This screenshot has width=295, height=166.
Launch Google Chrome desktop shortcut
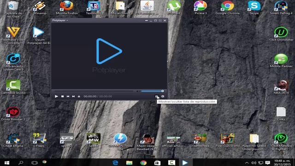(227, 8)
